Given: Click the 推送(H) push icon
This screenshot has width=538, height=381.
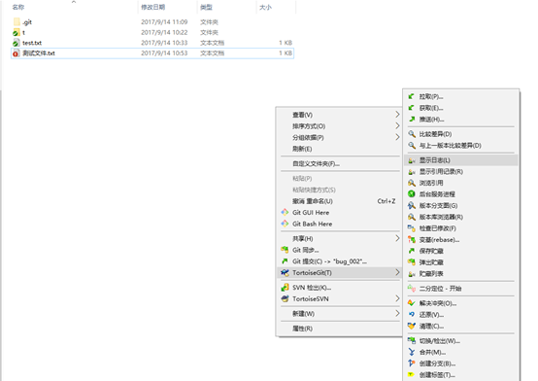Looking at the screenshot, I should coord(412,120).
